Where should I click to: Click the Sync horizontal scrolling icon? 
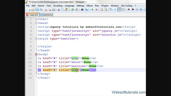[106, 10]
